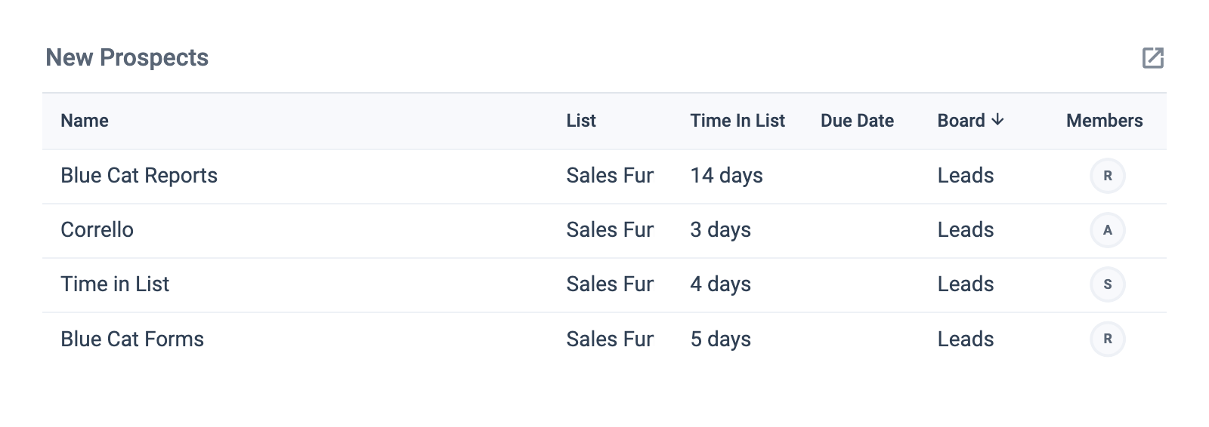Open the Blue Cat Forms card
The image size is (1209, 427).
(x=132, y=339)
